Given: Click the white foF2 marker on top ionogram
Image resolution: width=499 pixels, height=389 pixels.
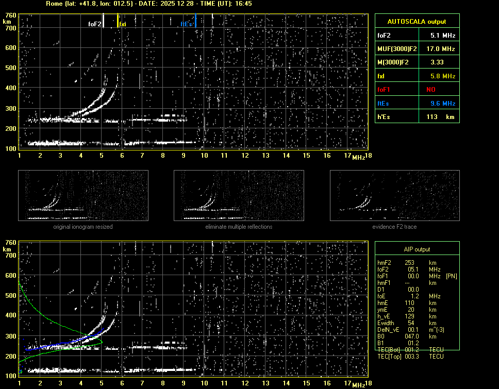Looking at the screenshot, I should point(104,21).
